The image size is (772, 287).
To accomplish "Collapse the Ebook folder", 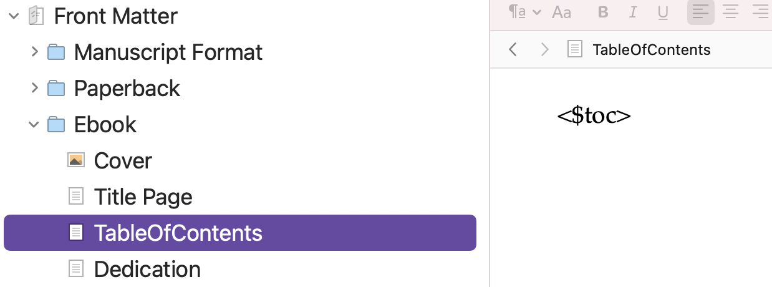I will pyautogui.click(x=34, y=124).
